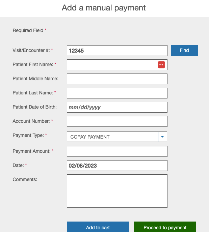Open the COPAY PAYMENT combo box

(112, 137)
